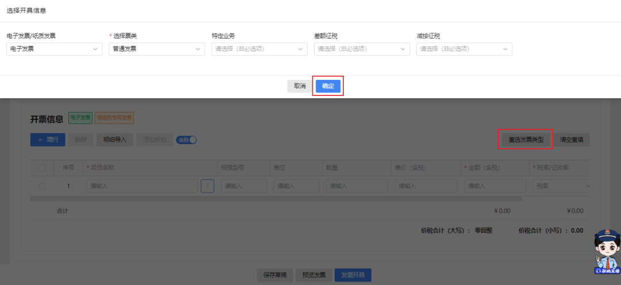This screenshot has height=285, width=621.
Task: Click the orange 增值税专用发票 tag
Action: (114, 118)
